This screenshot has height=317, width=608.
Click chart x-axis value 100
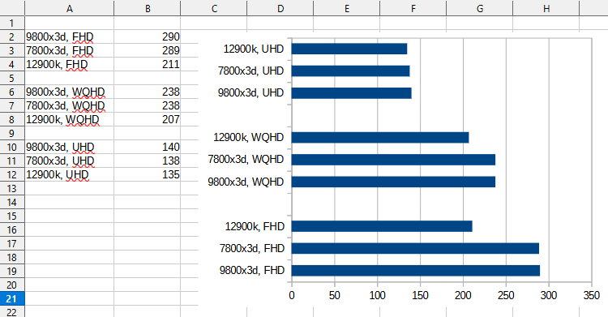377,295
